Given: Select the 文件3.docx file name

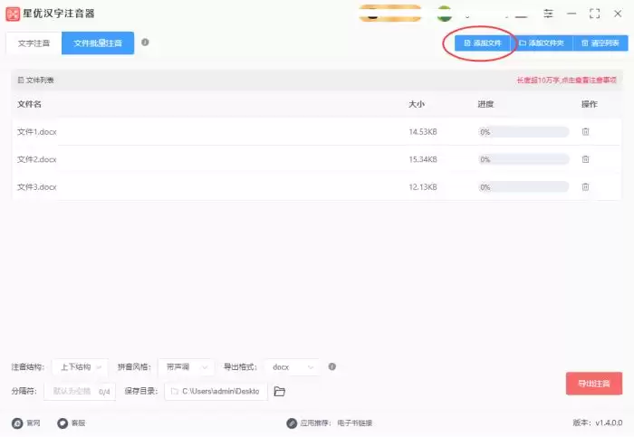Looking at the screenshot, I should 37,187.
